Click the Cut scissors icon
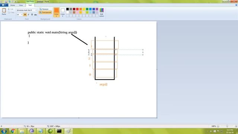 [x=9, y=9]
